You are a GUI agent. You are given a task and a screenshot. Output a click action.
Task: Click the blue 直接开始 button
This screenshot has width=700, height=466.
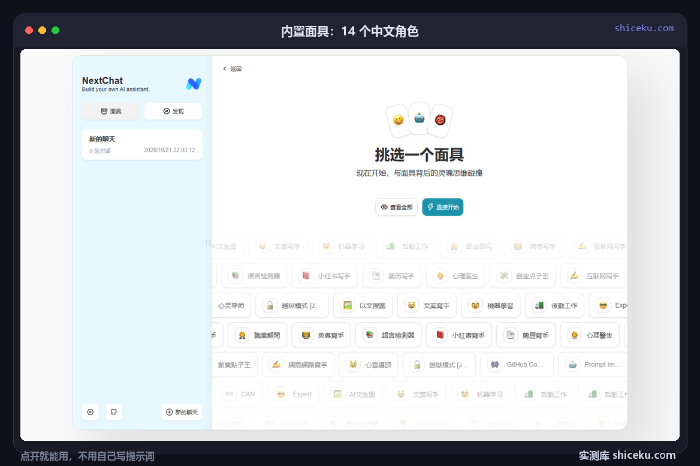click(x=443, y=207)
